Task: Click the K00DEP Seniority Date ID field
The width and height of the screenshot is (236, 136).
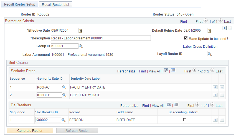Action: tap(49, 95)
